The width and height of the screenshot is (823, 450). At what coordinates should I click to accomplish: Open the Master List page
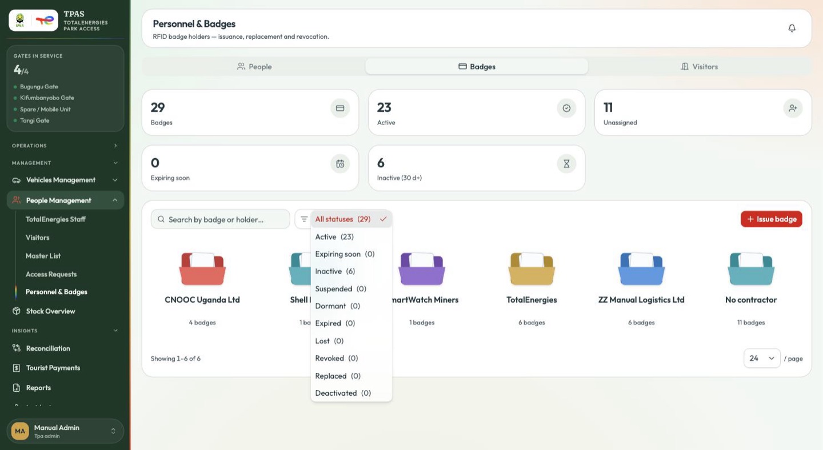pyautogui.click(x=43, y=256)
